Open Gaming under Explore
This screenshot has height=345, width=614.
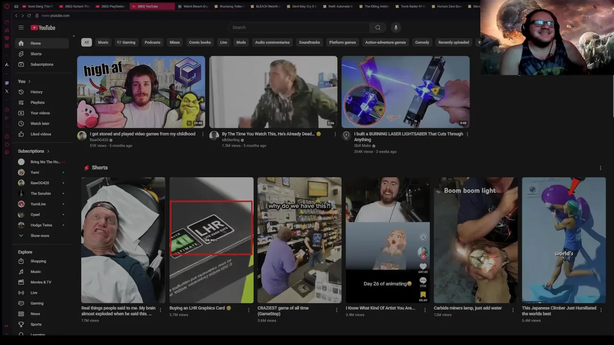(x=42, y=303)
